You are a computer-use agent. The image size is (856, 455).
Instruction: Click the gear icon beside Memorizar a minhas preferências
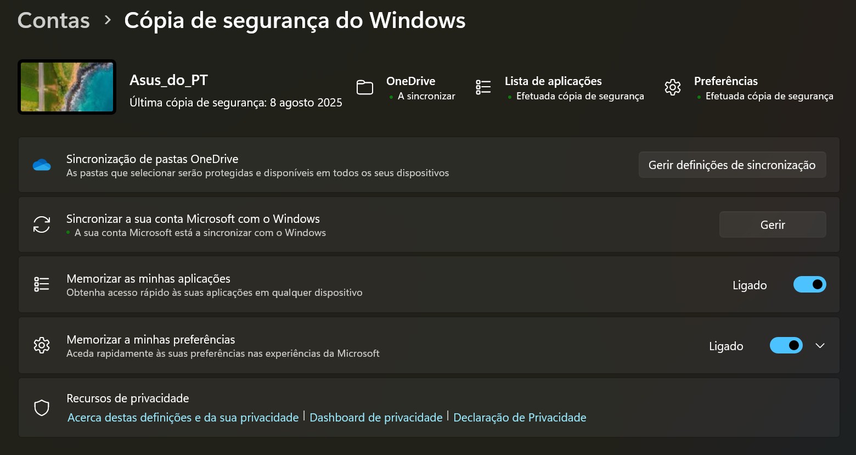point(42,345)
